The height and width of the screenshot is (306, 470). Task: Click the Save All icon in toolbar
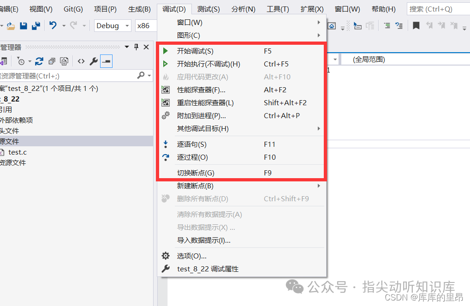click(x=36, y=26)
